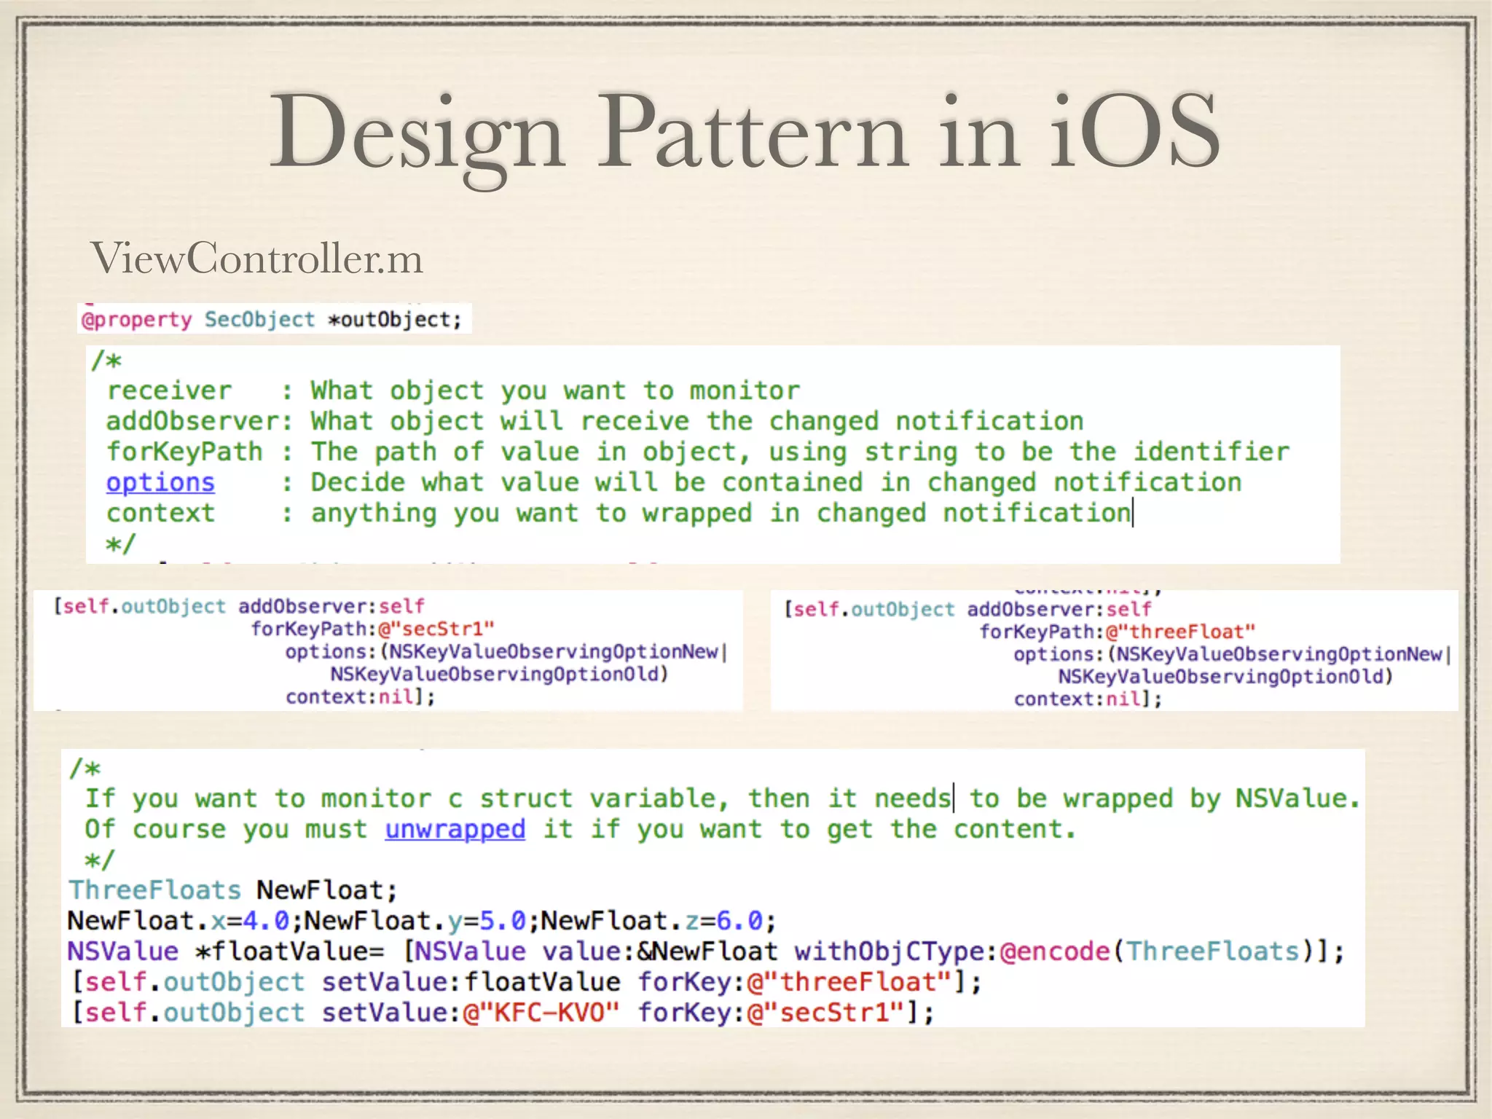
Task: Click 'NSKeyValueObservingOptionOld)' in the right snippet
Action: (x=1225, y=677)
